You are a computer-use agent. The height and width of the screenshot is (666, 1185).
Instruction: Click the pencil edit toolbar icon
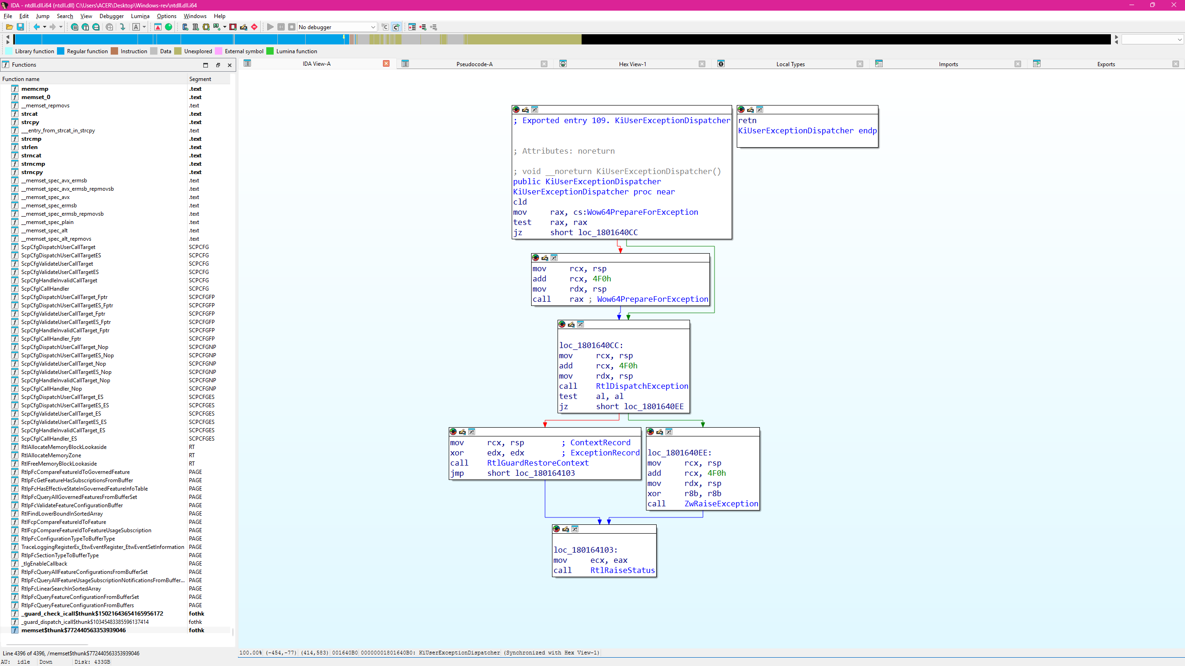pos(244,27)
